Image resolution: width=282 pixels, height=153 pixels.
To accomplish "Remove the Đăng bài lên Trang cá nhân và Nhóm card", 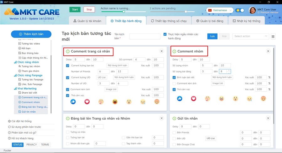I will [x=162, y=118].
